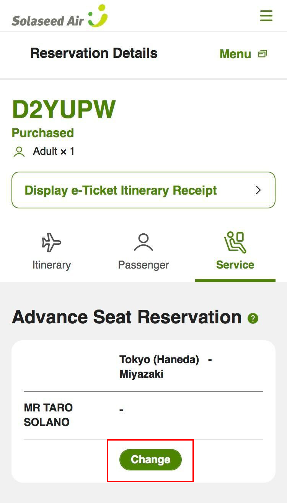Click the adult passenger count icon
Viewport: 287px width, 503px height.
tap(19, 152)
